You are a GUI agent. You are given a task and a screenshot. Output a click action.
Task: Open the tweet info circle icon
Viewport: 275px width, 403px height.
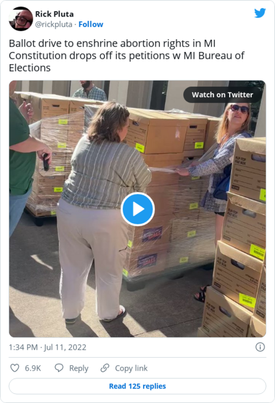(x=260, y=347)
